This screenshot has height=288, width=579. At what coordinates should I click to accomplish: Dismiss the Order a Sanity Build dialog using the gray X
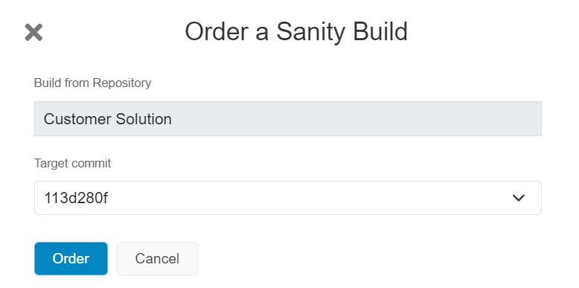[x=33, y=33]
